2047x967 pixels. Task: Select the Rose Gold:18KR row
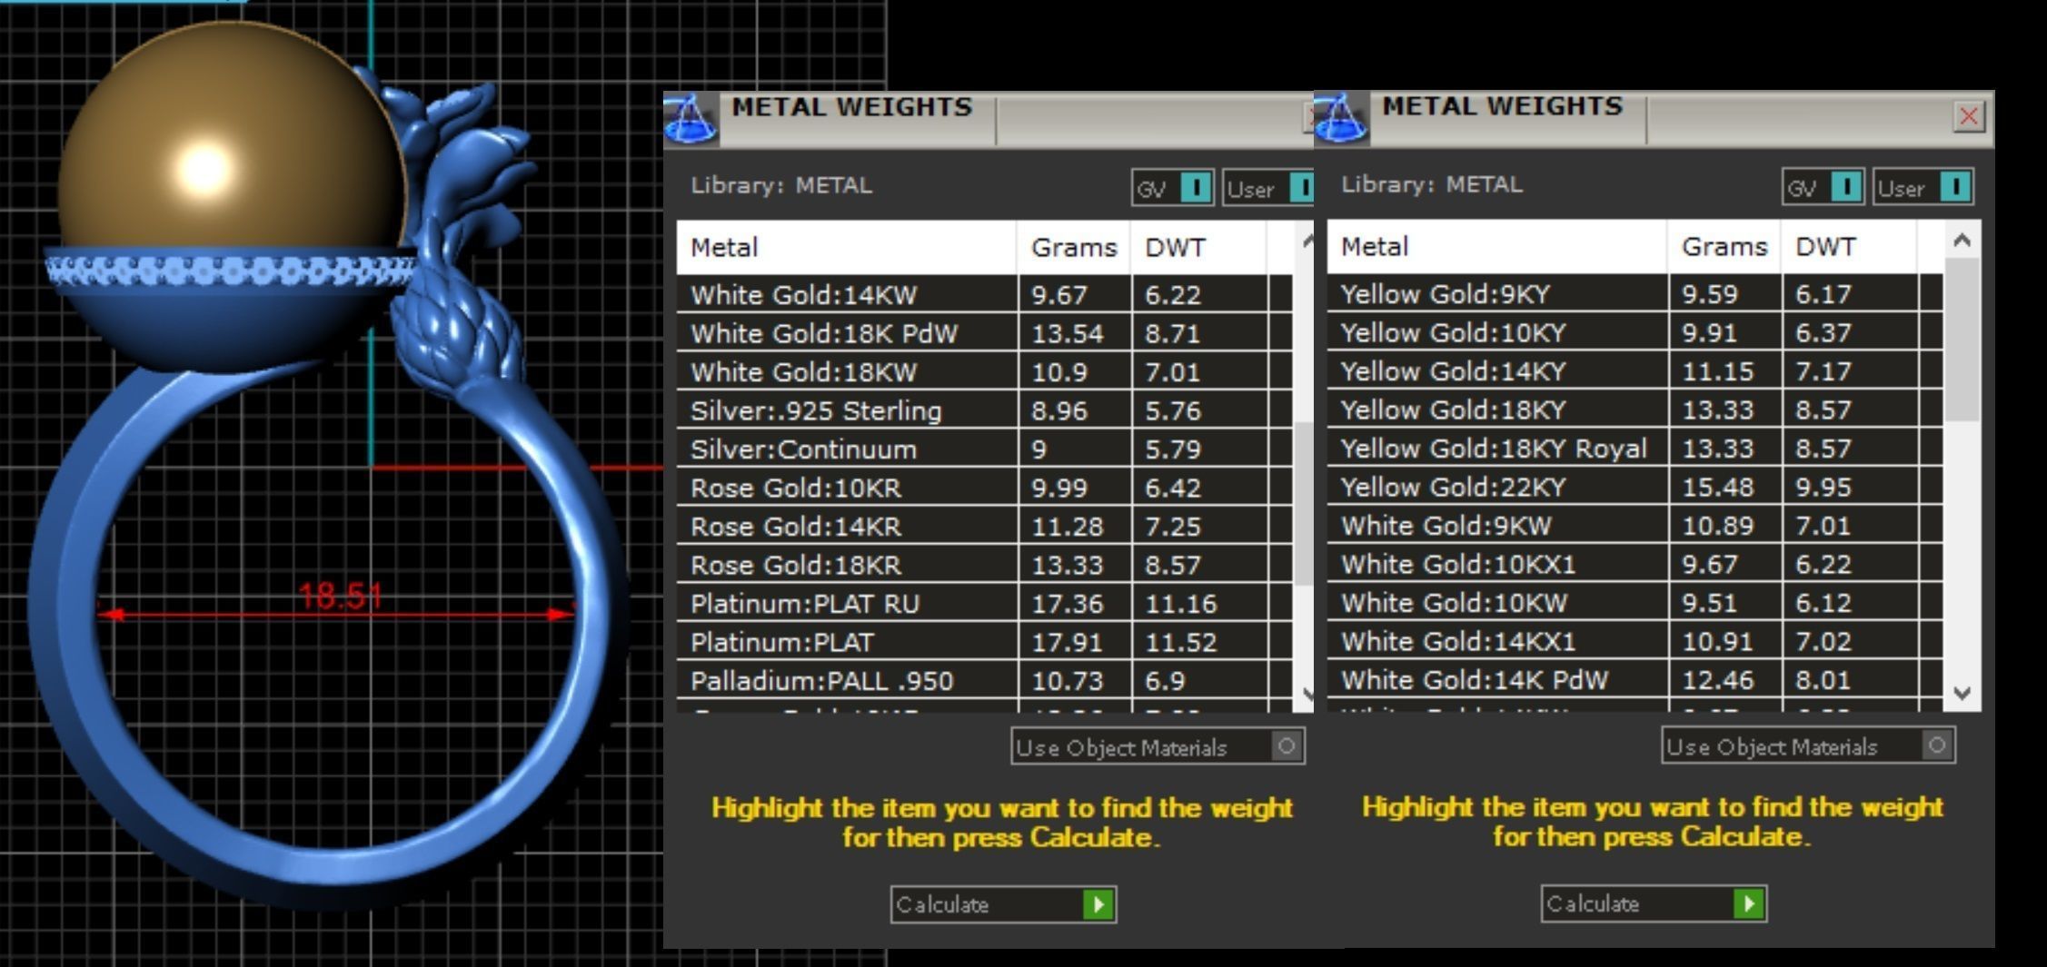point(985,565)
